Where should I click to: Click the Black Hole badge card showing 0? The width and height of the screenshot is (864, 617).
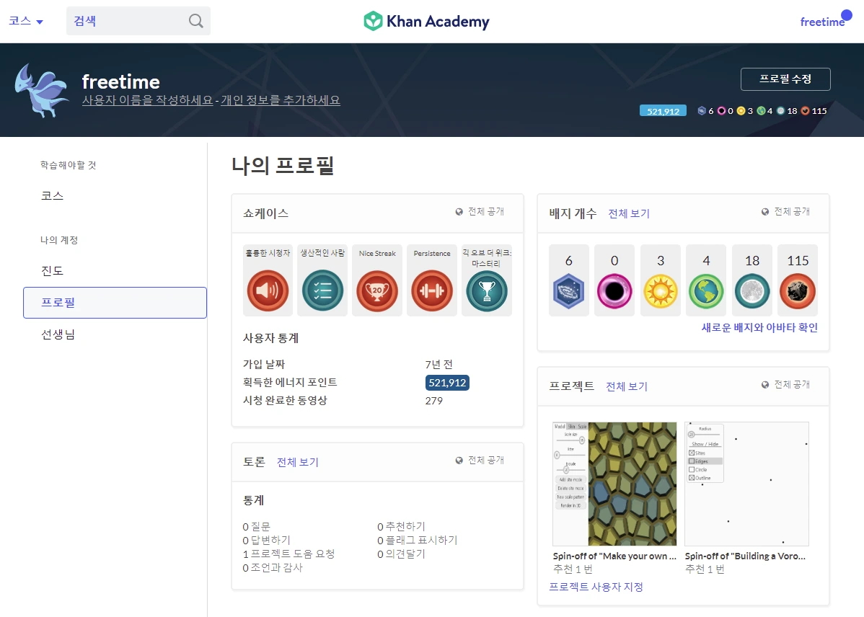point(614,280)
